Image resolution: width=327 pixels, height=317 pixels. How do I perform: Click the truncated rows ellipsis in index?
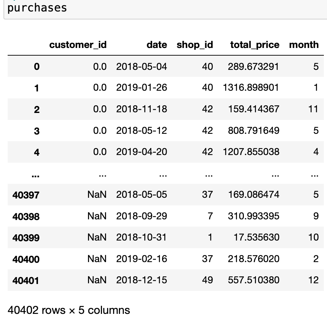coord(35,176)
